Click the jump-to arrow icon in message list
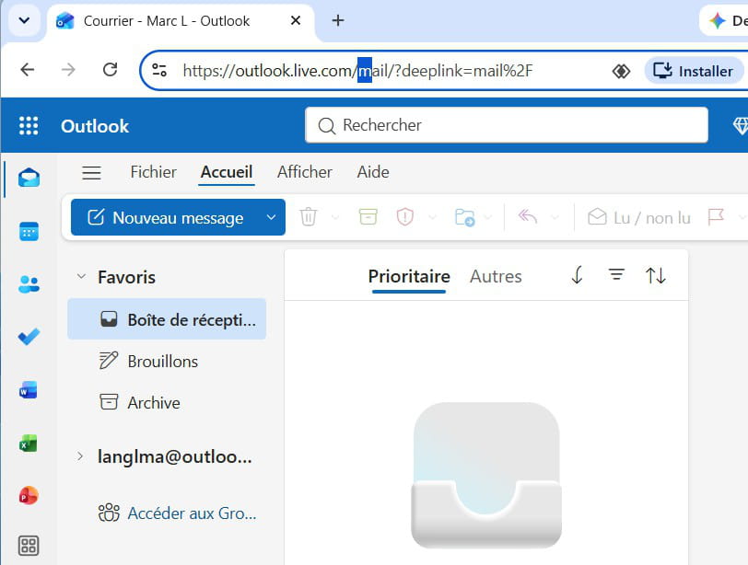Image resolution: width=748 pixels, height=565 pixels. pos(578,275)
